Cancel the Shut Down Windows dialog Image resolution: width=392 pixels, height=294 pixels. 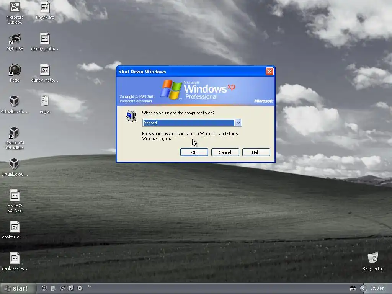point(225,152)
